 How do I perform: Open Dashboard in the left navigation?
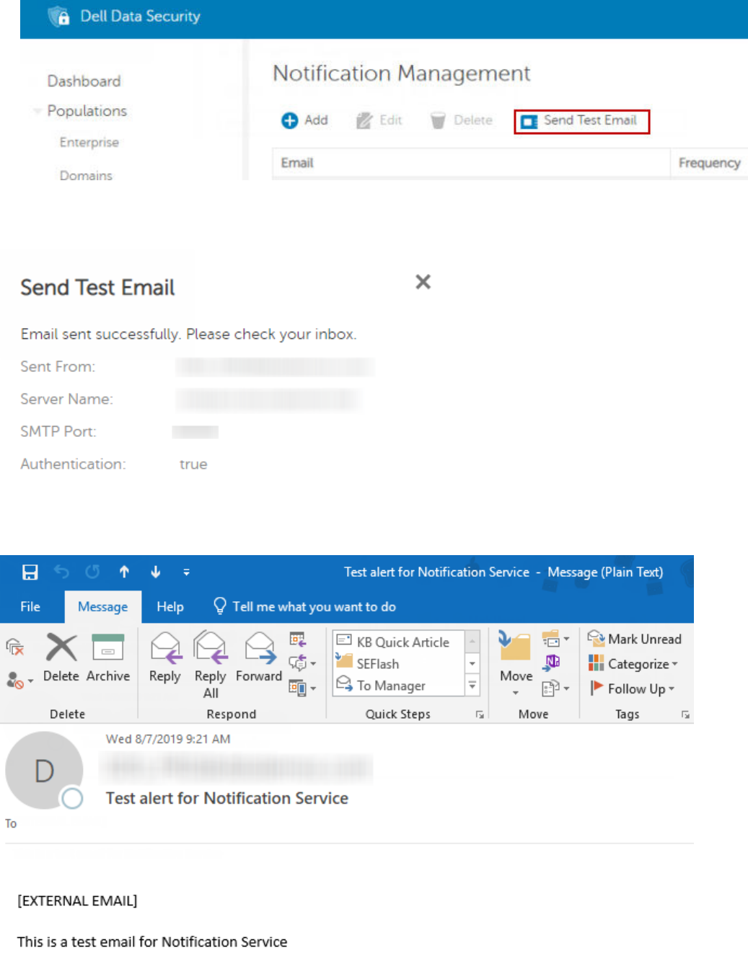84,81
